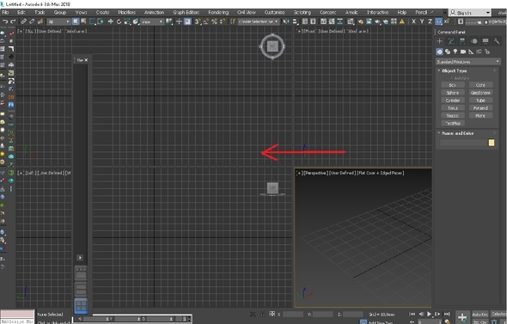Select the Geometry category icon
The width and height of the screenshot is (507, 324).
coord(439,52)
